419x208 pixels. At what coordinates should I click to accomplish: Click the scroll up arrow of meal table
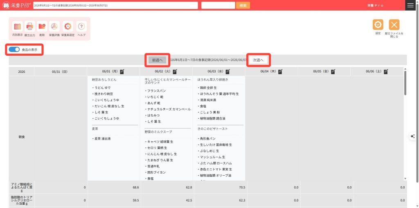tap(405, 69)
